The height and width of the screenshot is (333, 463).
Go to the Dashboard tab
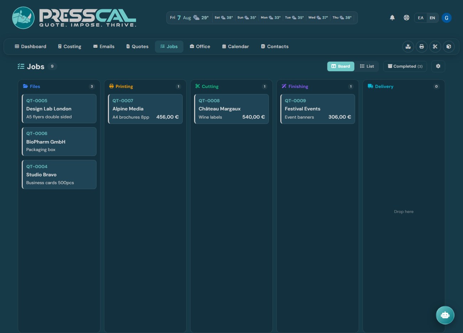[x=31, y=47]
